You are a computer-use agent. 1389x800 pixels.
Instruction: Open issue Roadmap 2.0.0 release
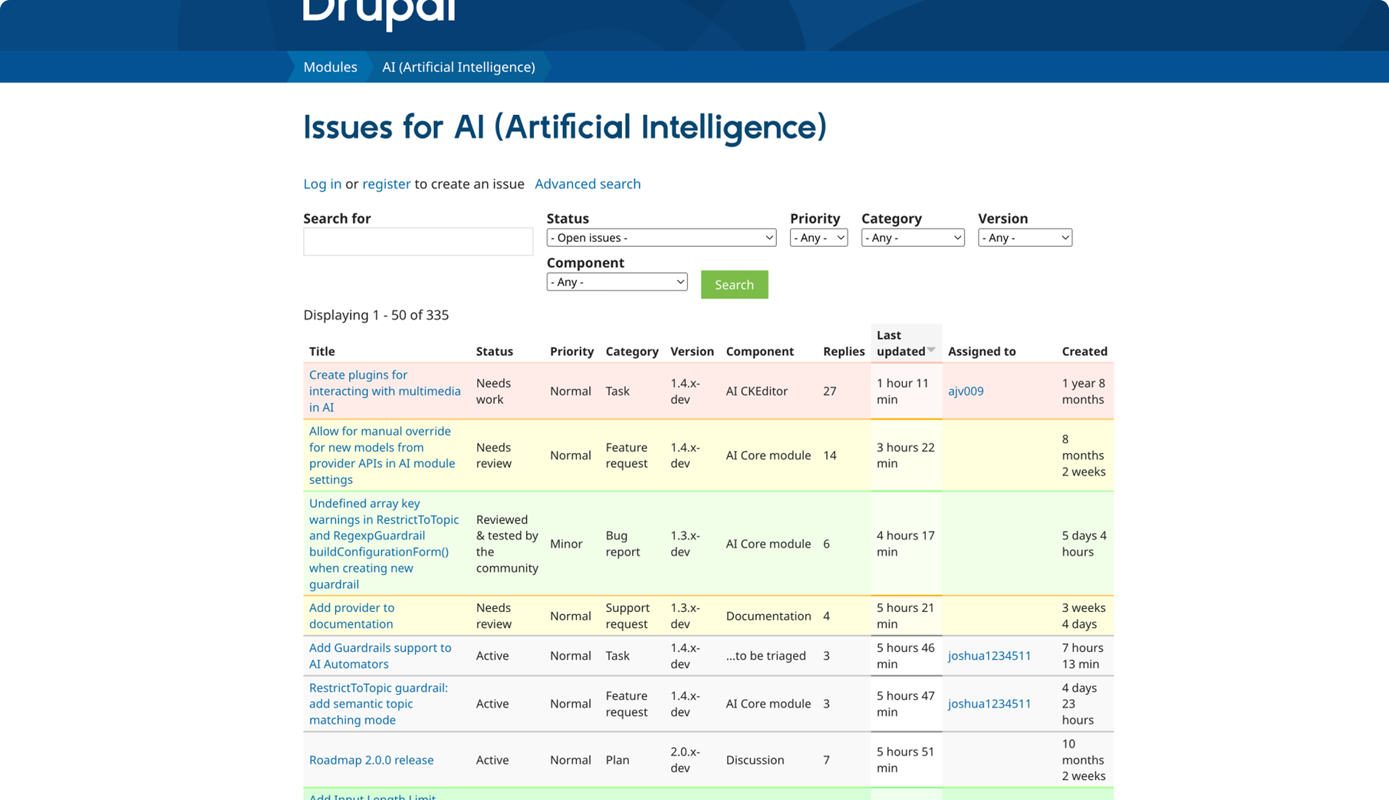(x=371, y=760)
